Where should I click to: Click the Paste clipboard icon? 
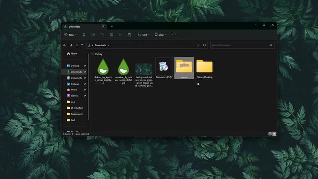click(102, 35)
